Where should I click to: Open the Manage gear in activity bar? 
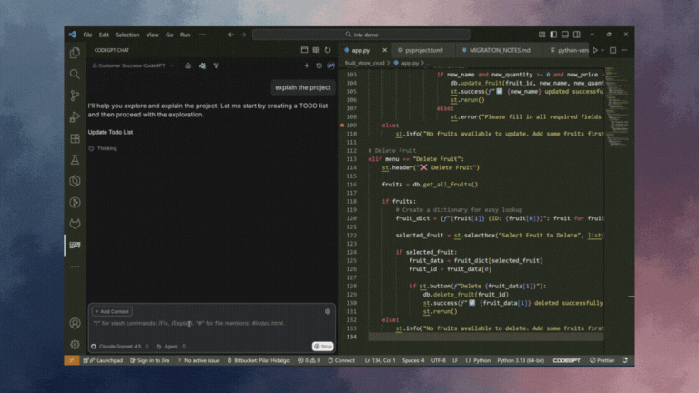tap(75, 345)
